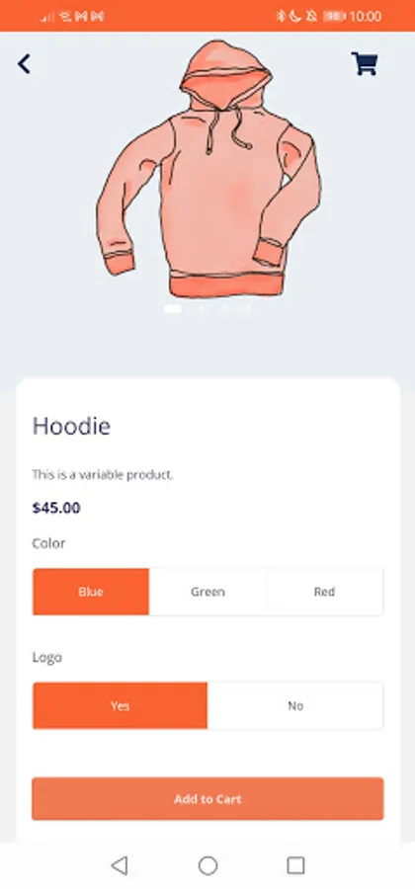This screenshot has width=415, height=889.
Task: Tap the signal strength icon
Action: point(47,17)
